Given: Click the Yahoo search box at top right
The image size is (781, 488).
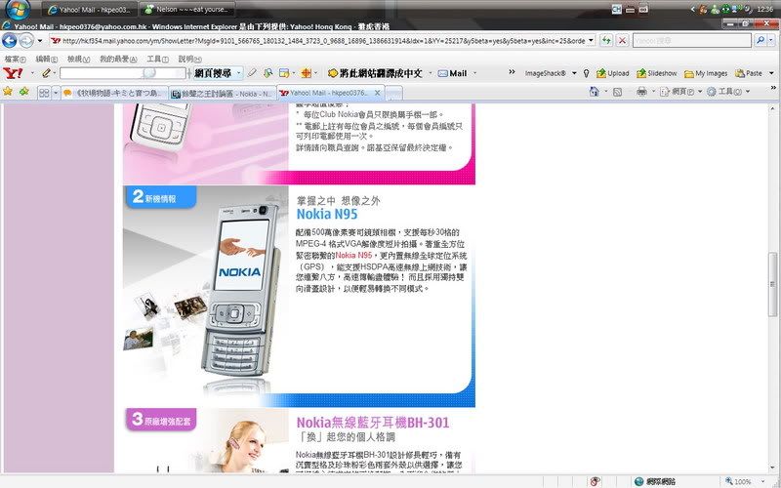Looking at the screenshot, I should coord(692,40).
